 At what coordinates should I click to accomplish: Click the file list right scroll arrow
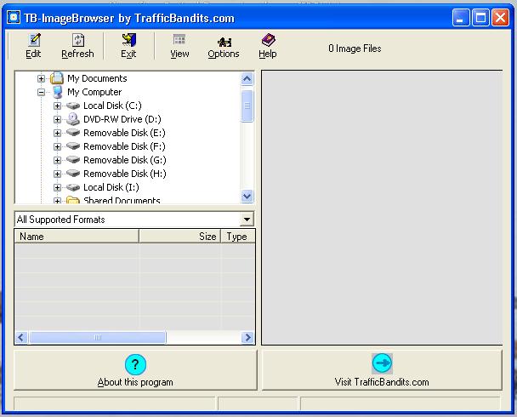(x=247, y=338)
